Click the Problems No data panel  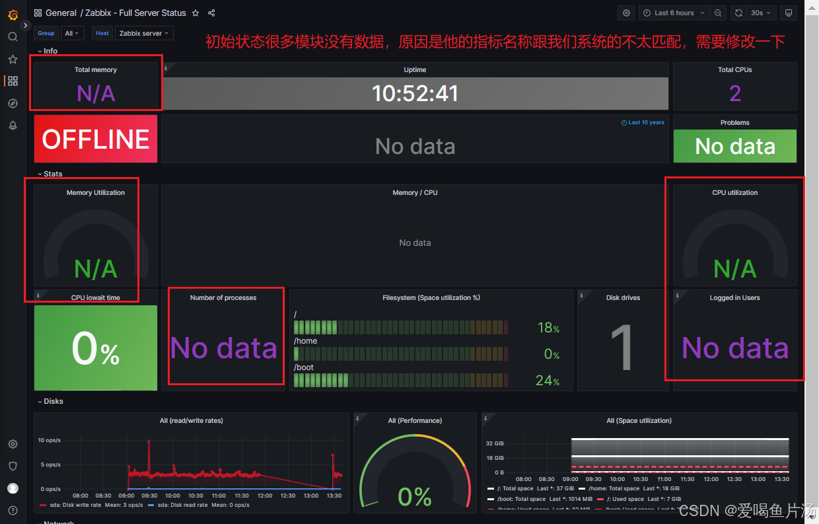coord(734,146)
